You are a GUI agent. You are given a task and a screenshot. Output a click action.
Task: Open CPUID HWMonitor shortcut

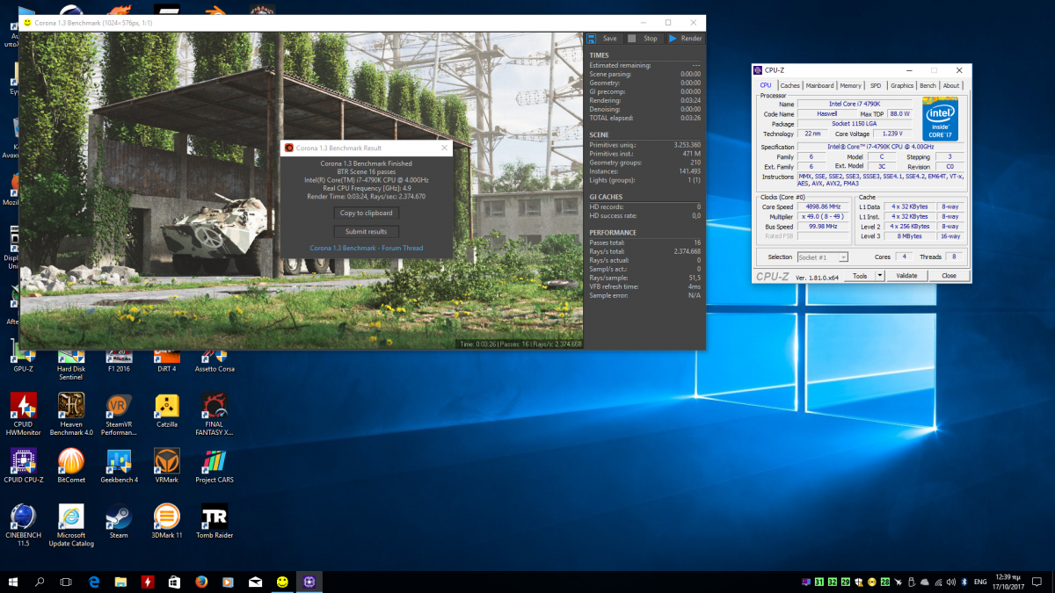click(x=23, y=415)
